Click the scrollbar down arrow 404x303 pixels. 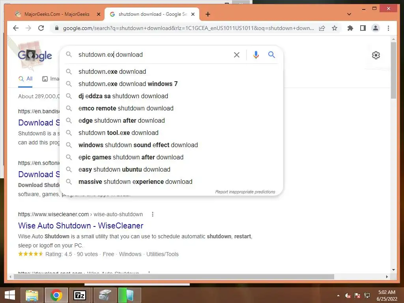click(x=393, y=270)
